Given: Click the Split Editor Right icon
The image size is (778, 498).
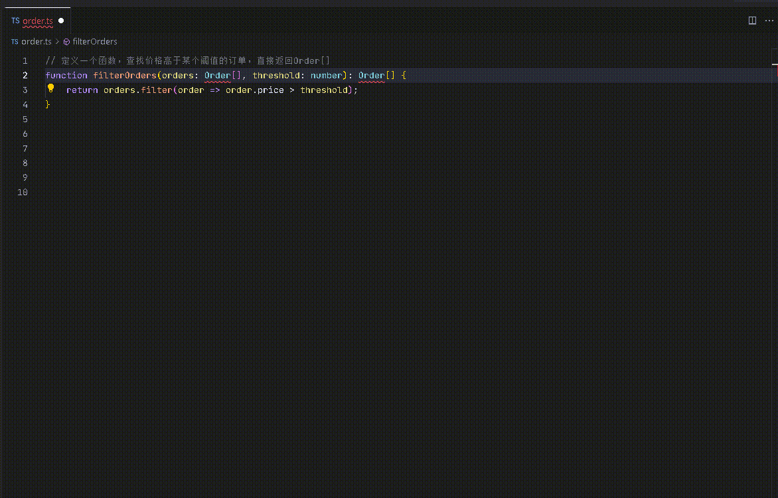Looking at the screenshot, I should 752,21.
